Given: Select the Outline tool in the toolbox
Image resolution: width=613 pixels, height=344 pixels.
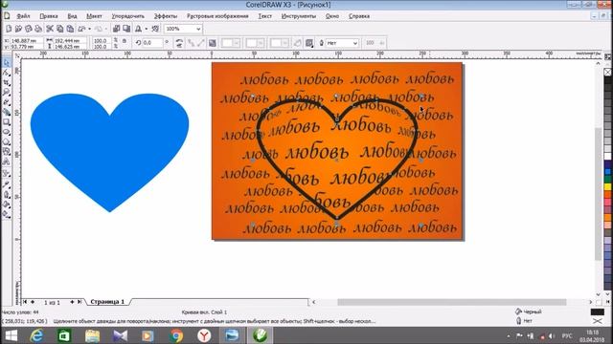Looking at the screenshot, I should pyautogui.click(x=7, y=194).
